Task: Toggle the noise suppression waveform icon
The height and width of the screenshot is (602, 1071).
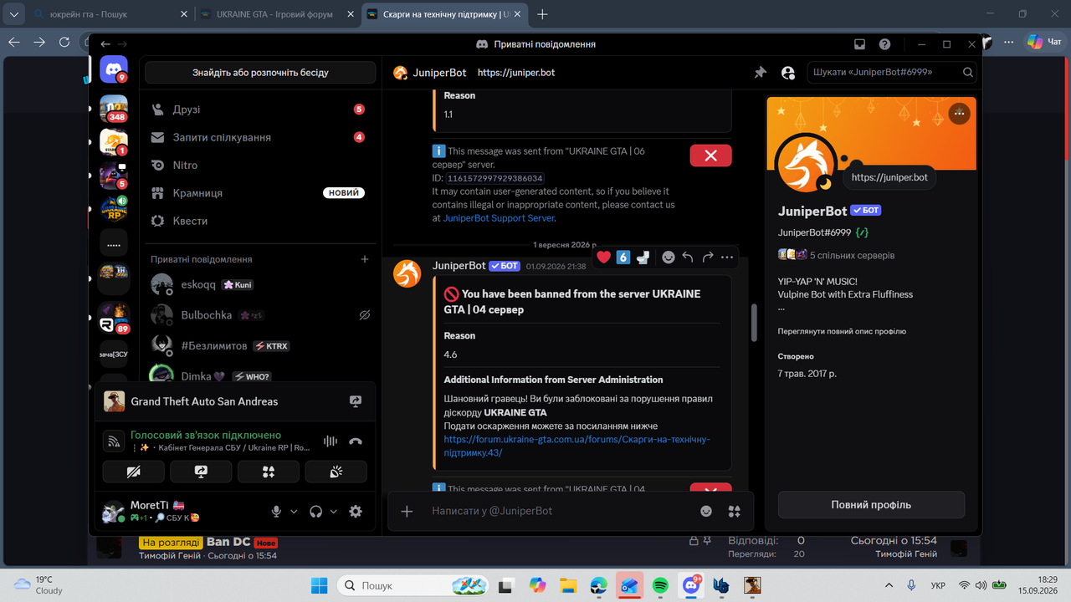Action: click(331, 441)
